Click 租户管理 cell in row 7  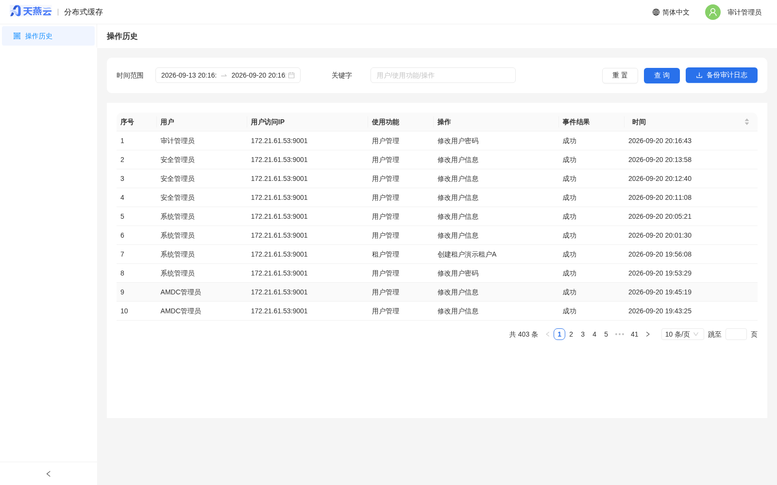[386, 254]
